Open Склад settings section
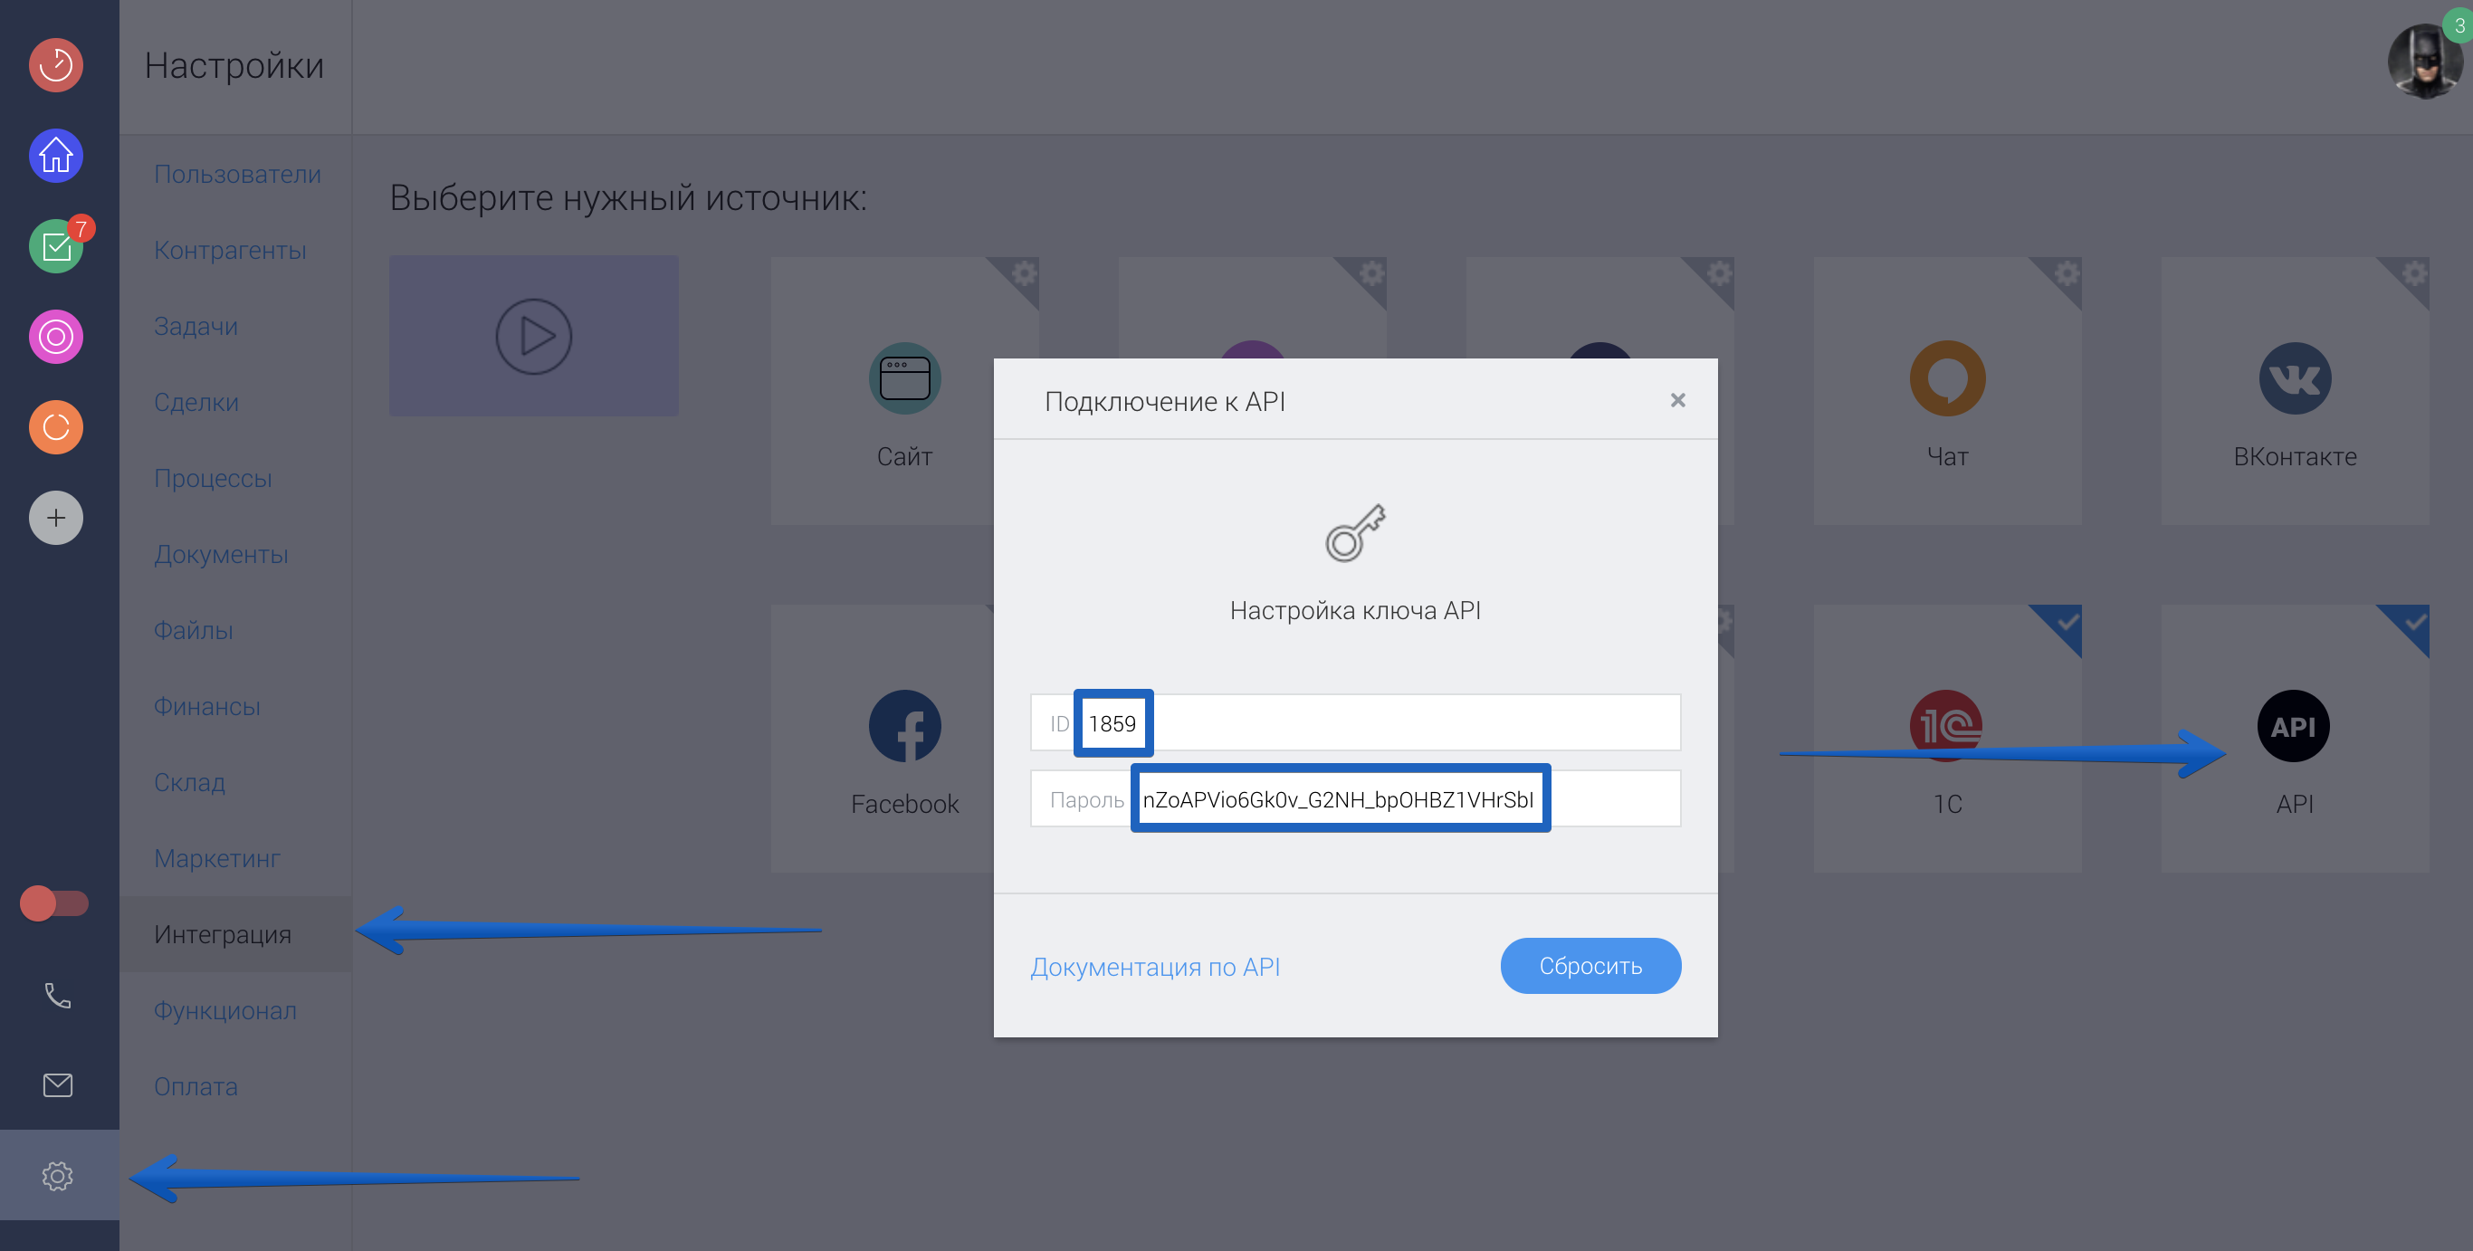This screenshot has height=1251, width=2473. 189,782
